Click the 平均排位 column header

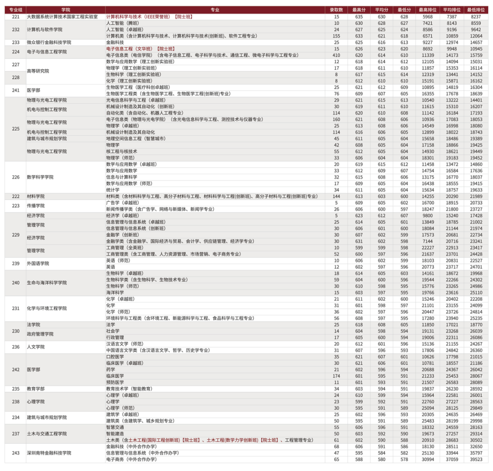coord(452,10)
